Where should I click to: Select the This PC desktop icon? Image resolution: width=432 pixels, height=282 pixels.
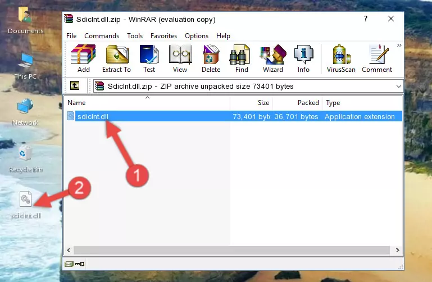pos(25,66)
